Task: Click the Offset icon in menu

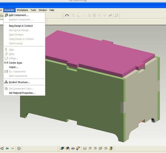Action: click(x=6, y=58)
